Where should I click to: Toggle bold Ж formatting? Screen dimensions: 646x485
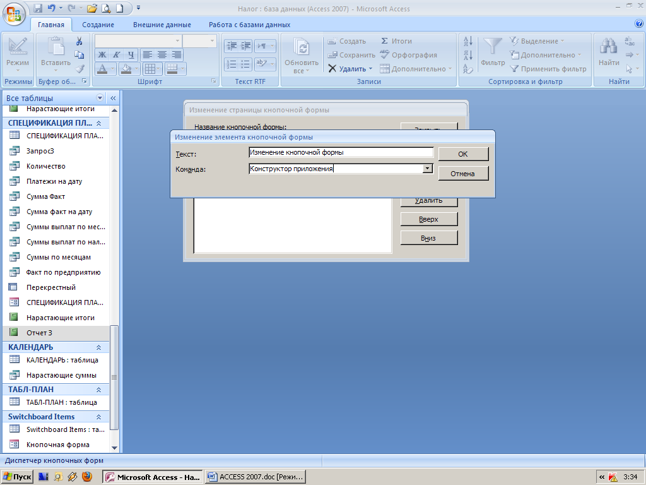pos(102,55)
